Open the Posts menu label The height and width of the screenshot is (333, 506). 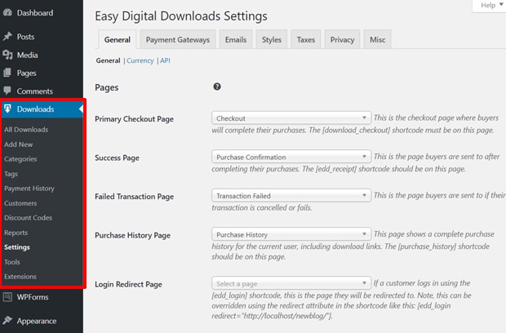pos(25,37)
